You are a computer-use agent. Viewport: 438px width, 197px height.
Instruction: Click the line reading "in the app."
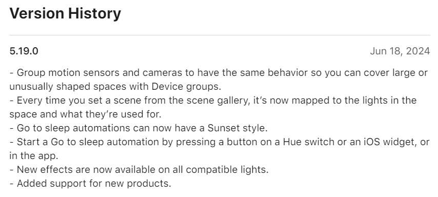pos(34,155)
